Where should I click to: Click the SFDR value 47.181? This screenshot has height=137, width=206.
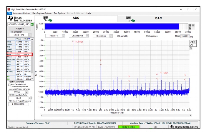pos(19,44)
